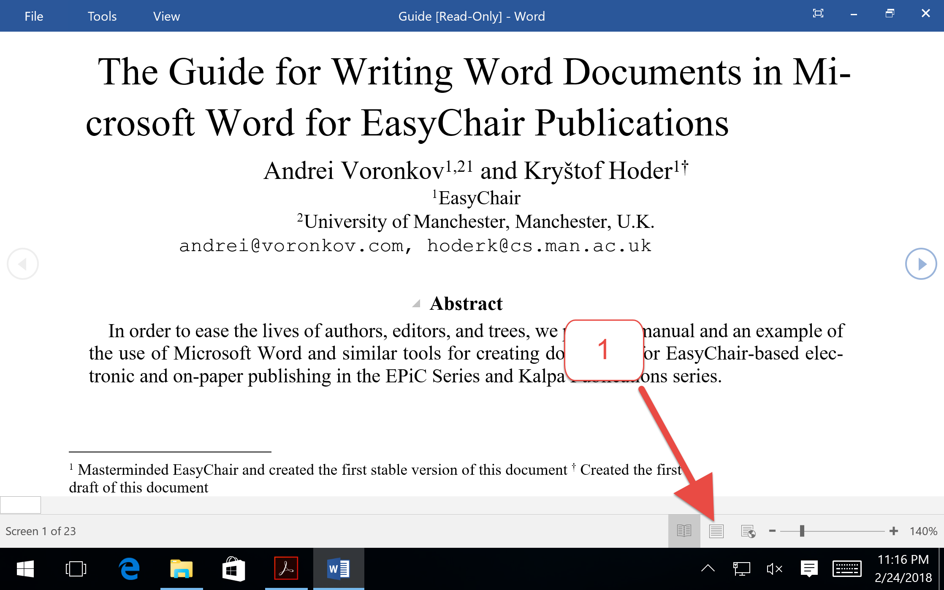The height and width of the screenshot is (590, 944).
Task: Switch to Web Layout view
Action: coord(748,531)
